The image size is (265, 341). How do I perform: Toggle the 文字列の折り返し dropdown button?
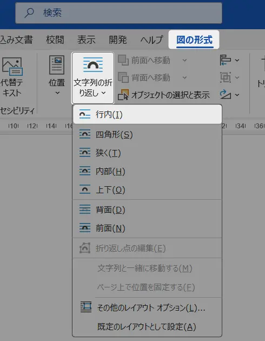coord(93,78)
